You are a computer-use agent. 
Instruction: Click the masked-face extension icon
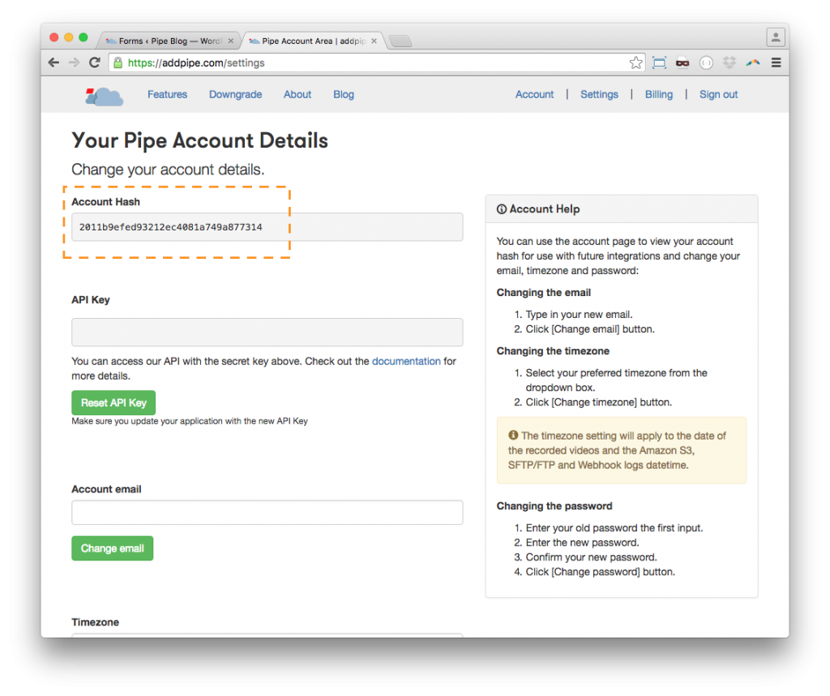tap(682, 62)
